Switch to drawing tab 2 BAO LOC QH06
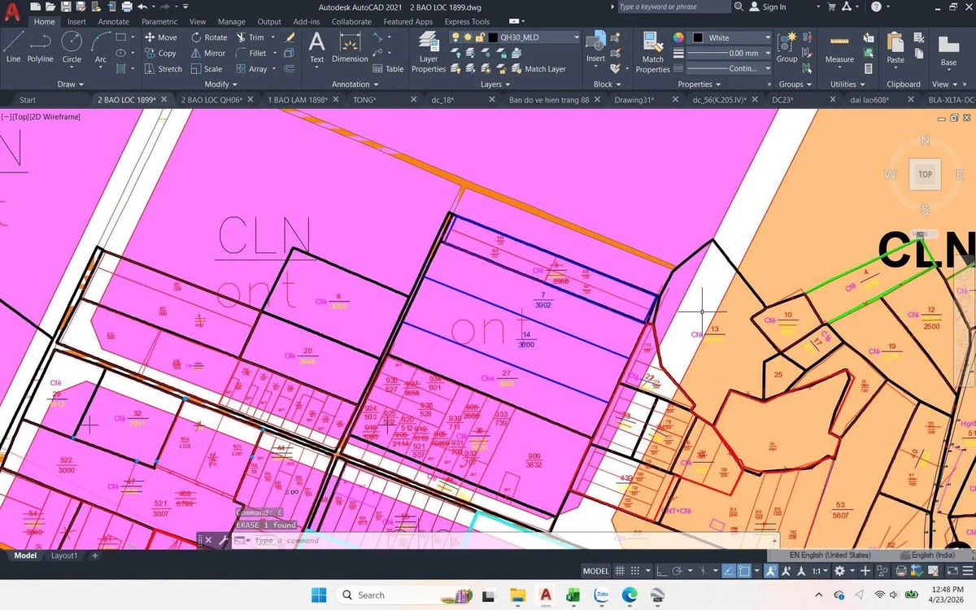 (x=211, y=99)
